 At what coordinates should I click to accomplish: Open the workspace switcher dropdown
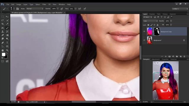(x=180, y=9)
